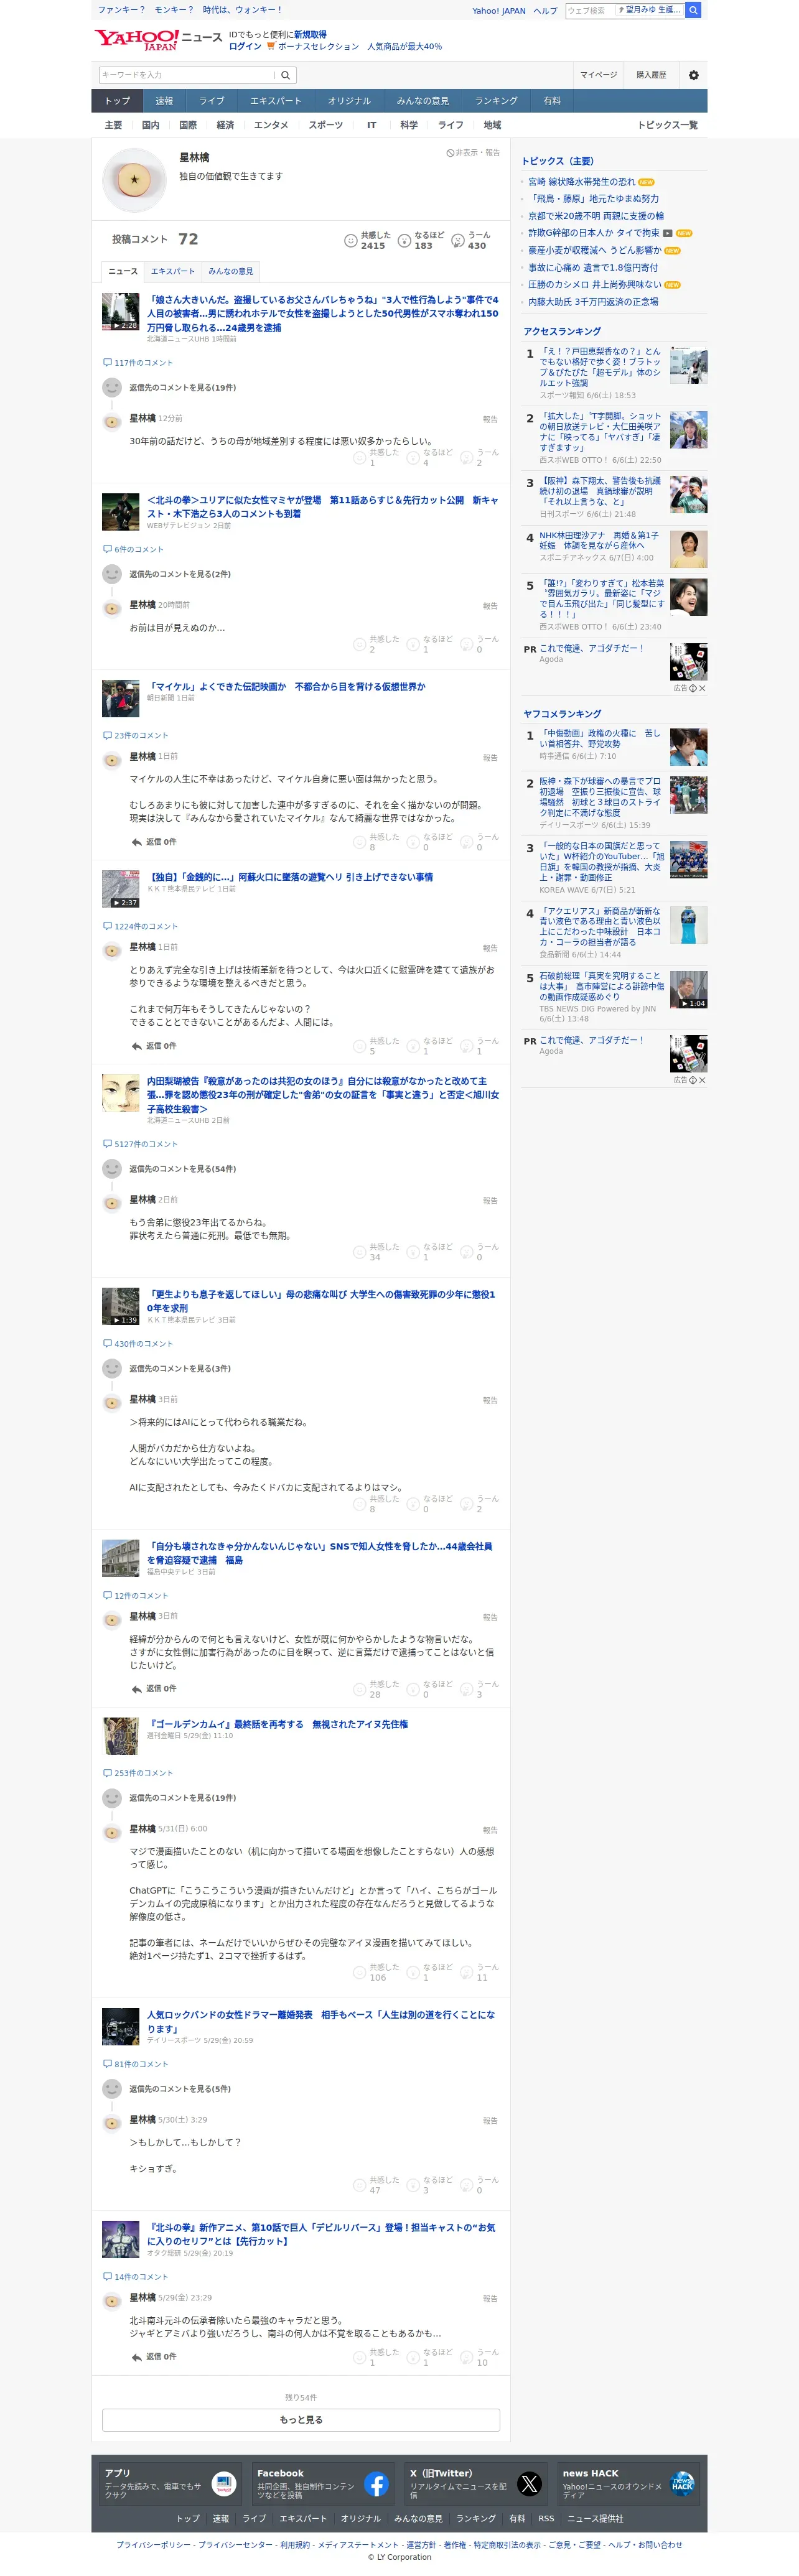Expand 返信先のコメントを見る(19件) under the 盗撮 article
799x2576 pixels.
pyautogui.click(x=182, y=388)
